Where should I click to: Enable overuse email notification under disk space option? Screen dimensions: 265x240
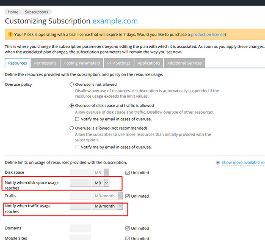point(77,119)
